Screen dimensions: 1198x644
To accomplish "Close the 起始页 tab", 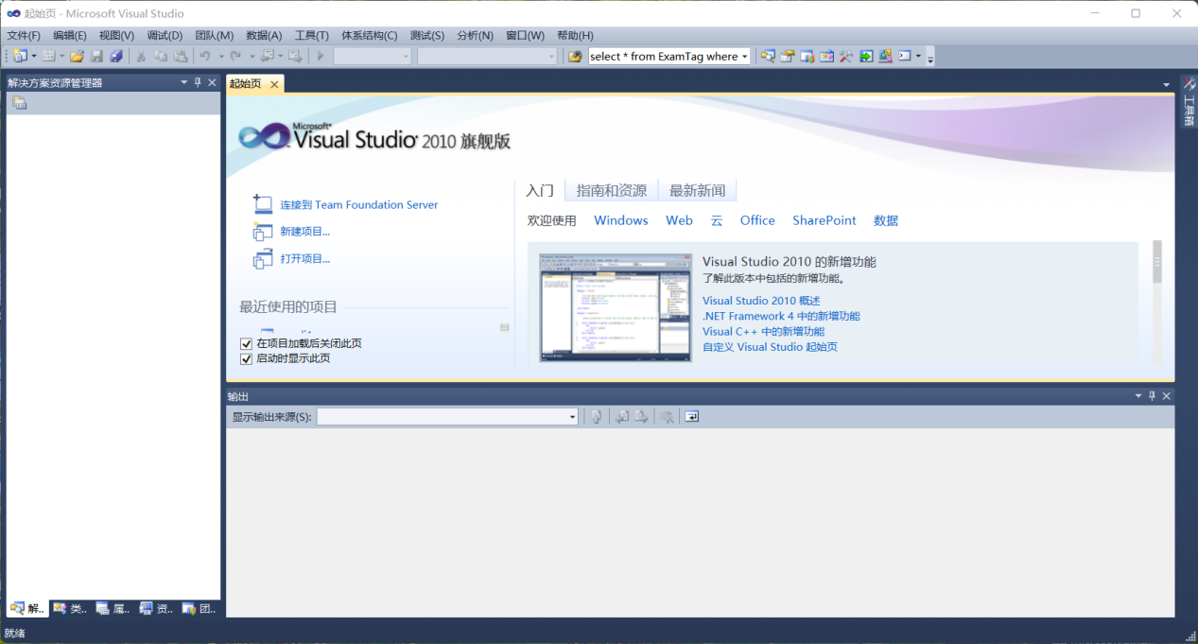I will pos(274,84).
